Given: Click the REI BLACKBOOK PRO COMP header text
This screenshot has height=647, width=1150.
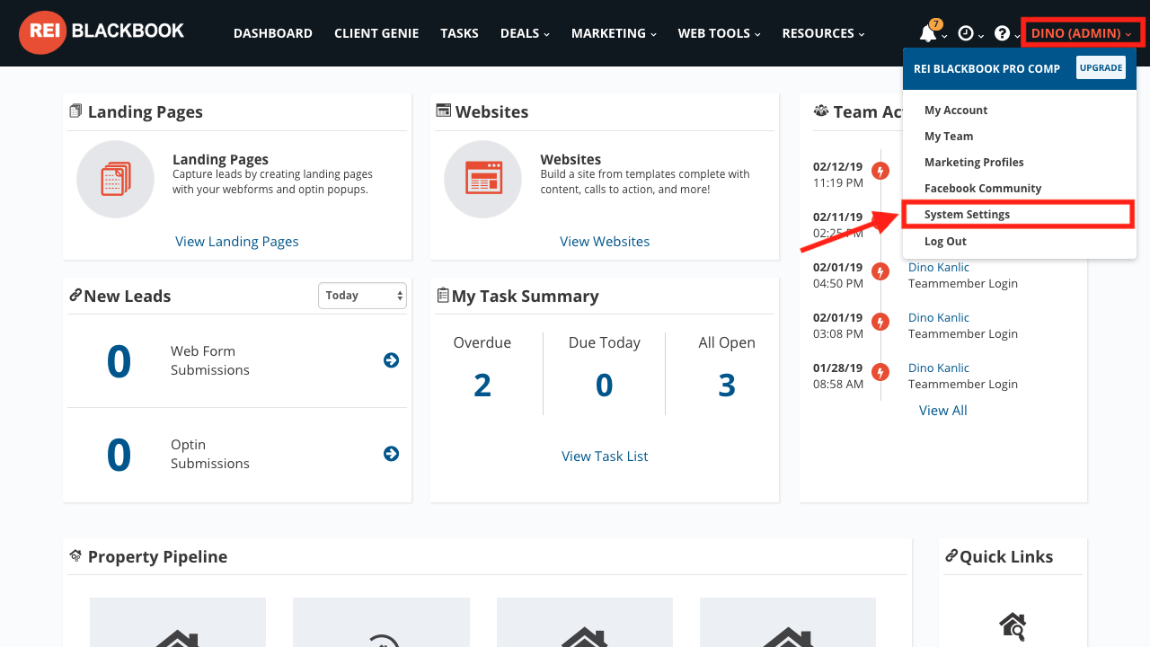Looking at the screenshot, I should [986, 68].
